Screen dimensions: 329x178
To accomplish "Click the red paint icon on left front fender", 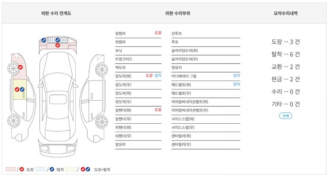I will (20, 67).
